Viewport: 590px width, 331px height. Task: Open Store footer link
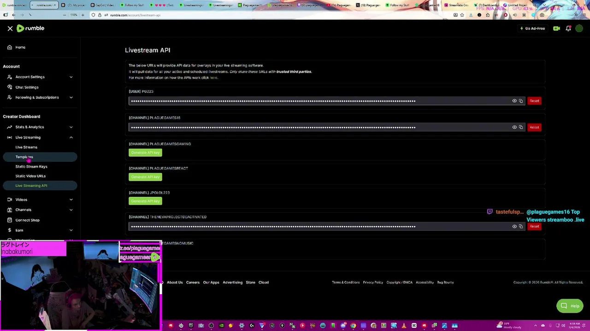(250, 282)
